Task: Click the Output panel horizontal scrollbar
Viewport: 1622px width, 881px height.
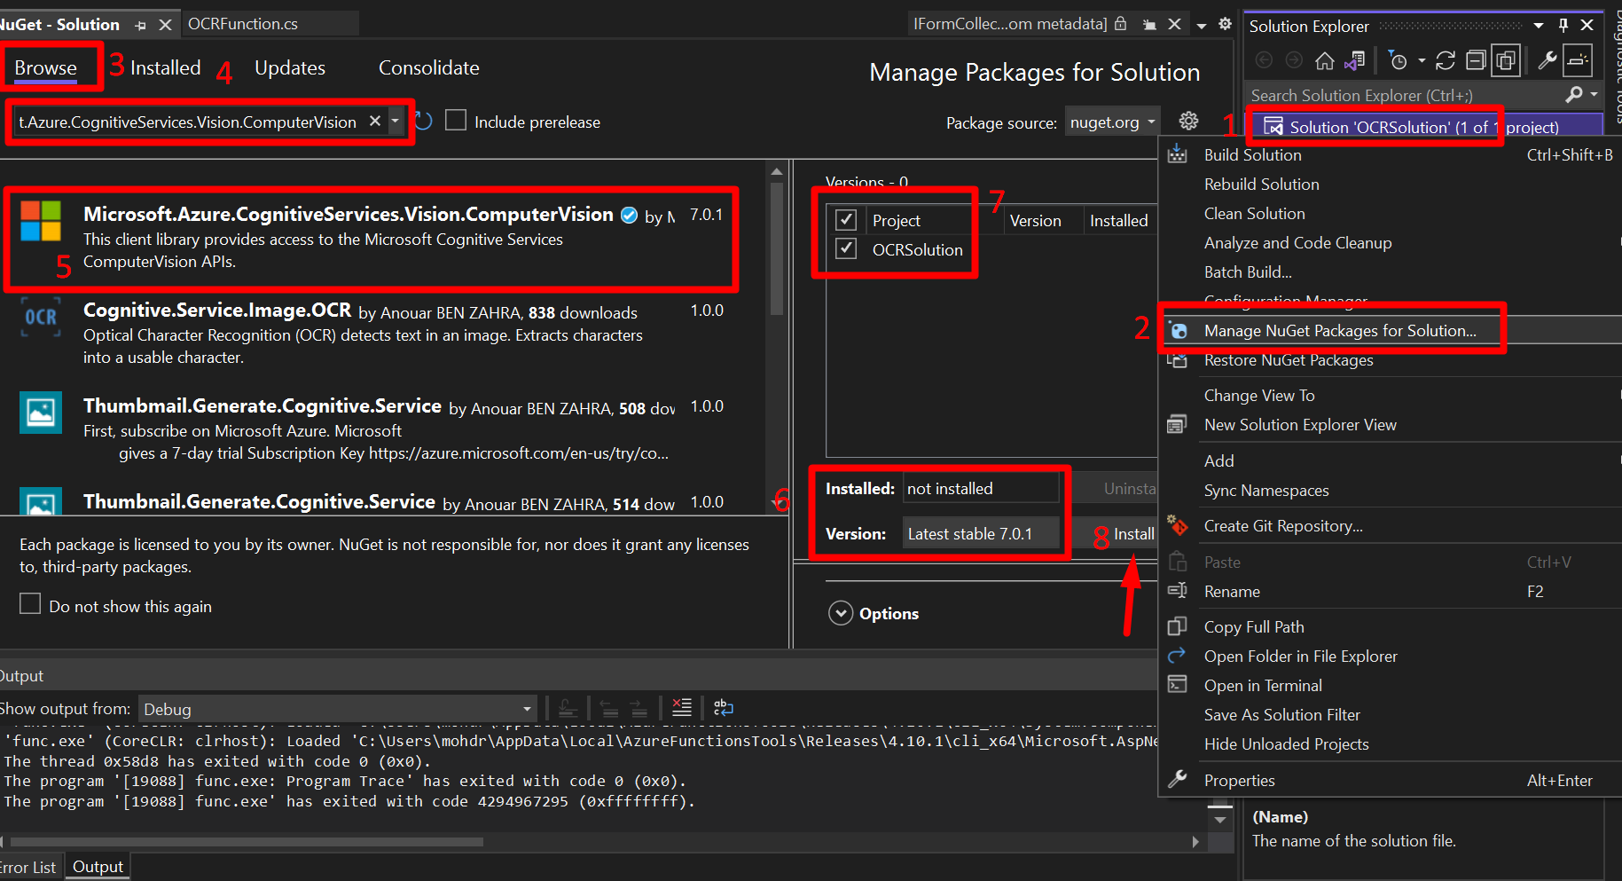Action: point(247,841)
